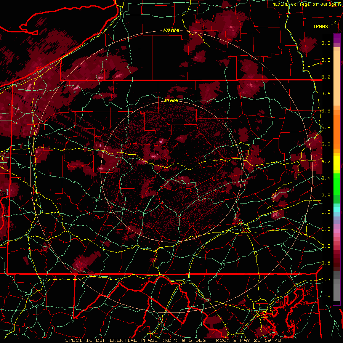Click the 9.8 value on the color scale
Viewport: 343px width, 343px height.
point(326,43)
